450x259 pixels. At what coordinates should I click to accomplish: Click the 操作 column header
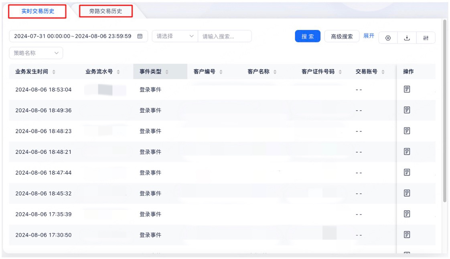click(408, 72)
